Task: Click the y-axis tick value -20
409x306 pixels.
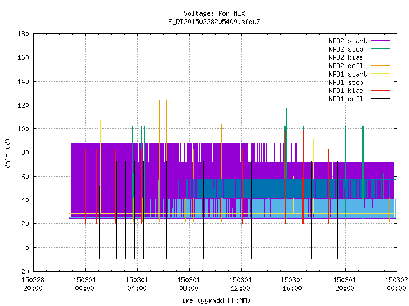Action: coord(23,272)
